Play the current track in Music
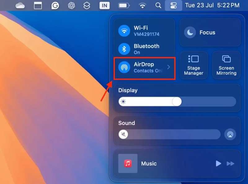248x184 pixels. [x=218, y=164]
